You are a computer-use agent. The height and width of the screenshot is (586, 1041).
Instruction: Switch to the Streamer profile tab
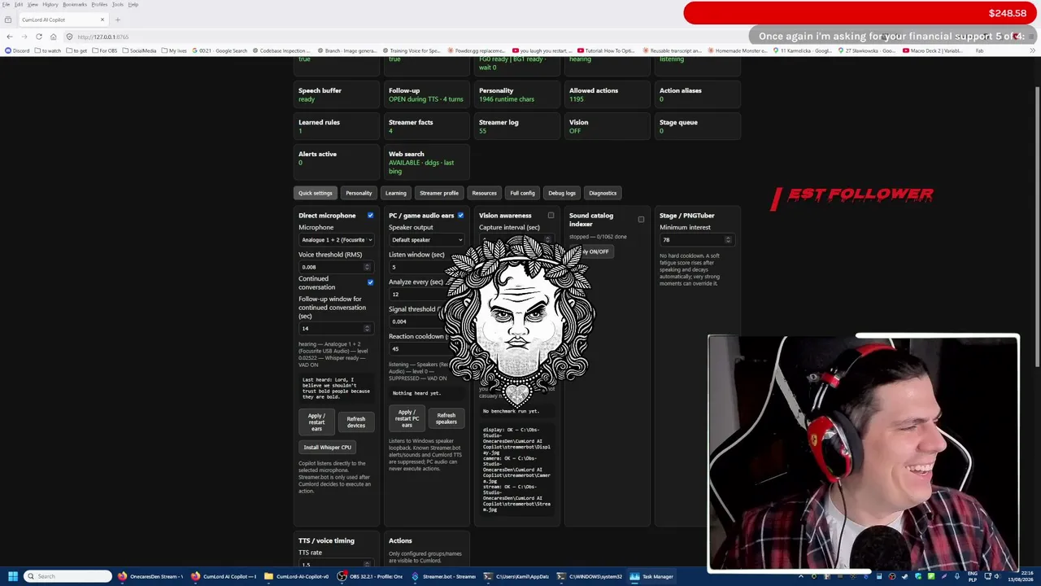point(439,193)
